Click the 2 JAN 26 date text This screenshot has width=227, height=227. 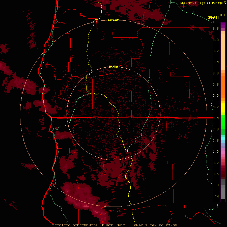155,225
